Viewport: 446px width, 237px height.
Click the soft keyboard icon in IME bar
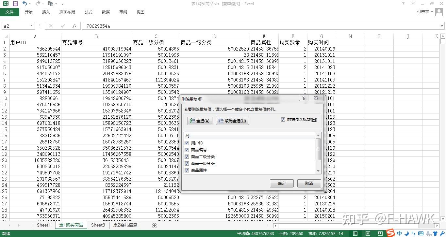420,233
